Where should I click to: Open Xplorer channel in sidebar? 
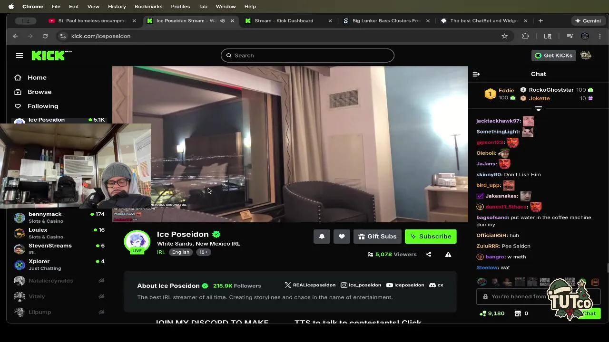(59, 265)
